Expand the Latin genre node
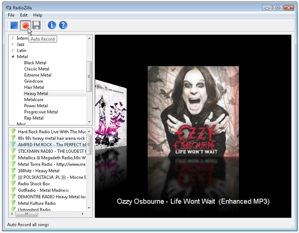 pos(13,50)
